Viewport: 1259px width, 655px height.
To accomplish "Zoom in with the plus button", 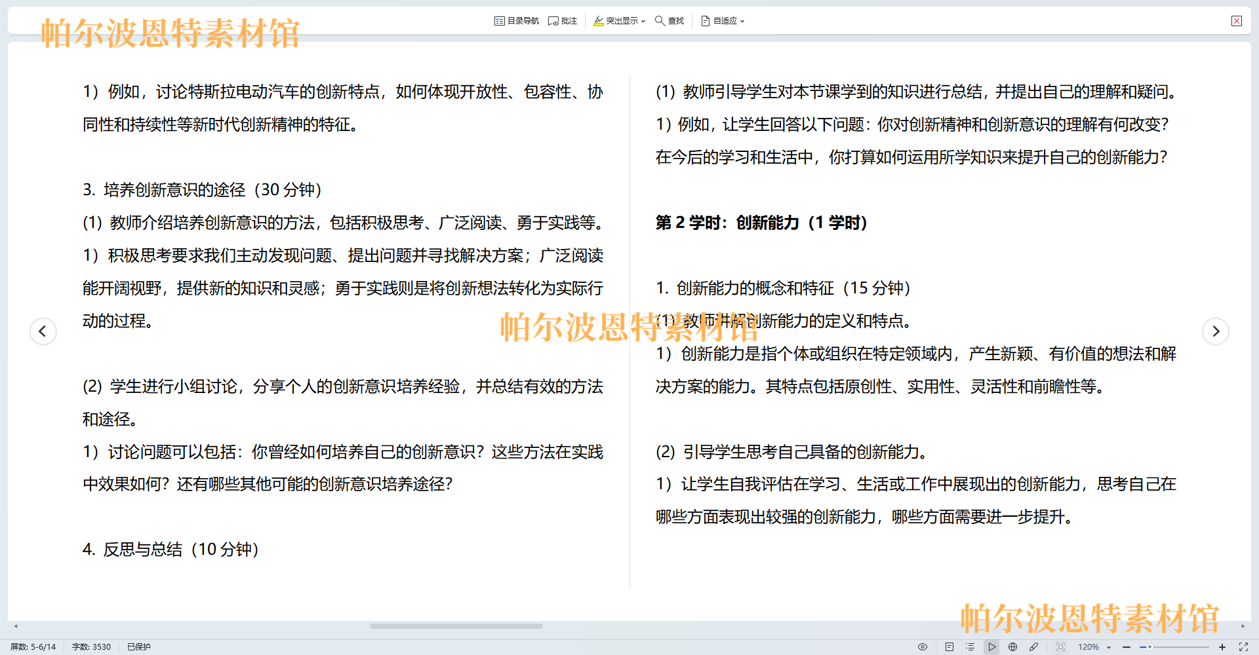I will (1222, 646).
